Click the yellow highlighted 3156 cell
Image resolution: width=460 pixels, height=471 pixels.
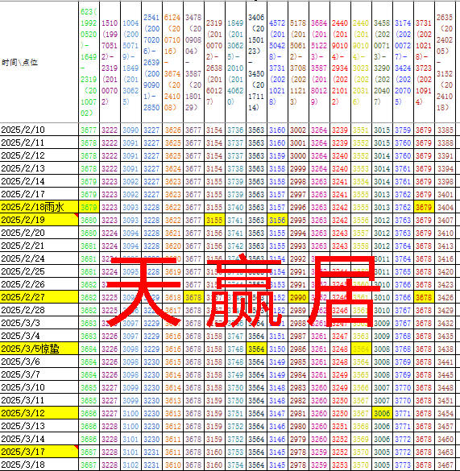pyautogui.click(x=277, y=220)
